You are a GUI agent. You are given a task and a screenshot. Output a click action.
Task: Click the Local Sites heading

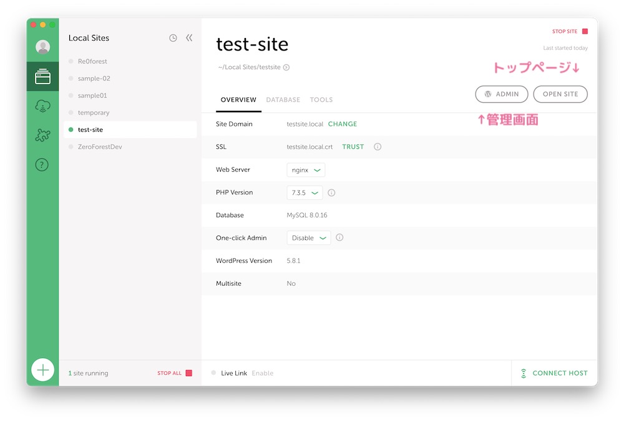coord(89,38)
